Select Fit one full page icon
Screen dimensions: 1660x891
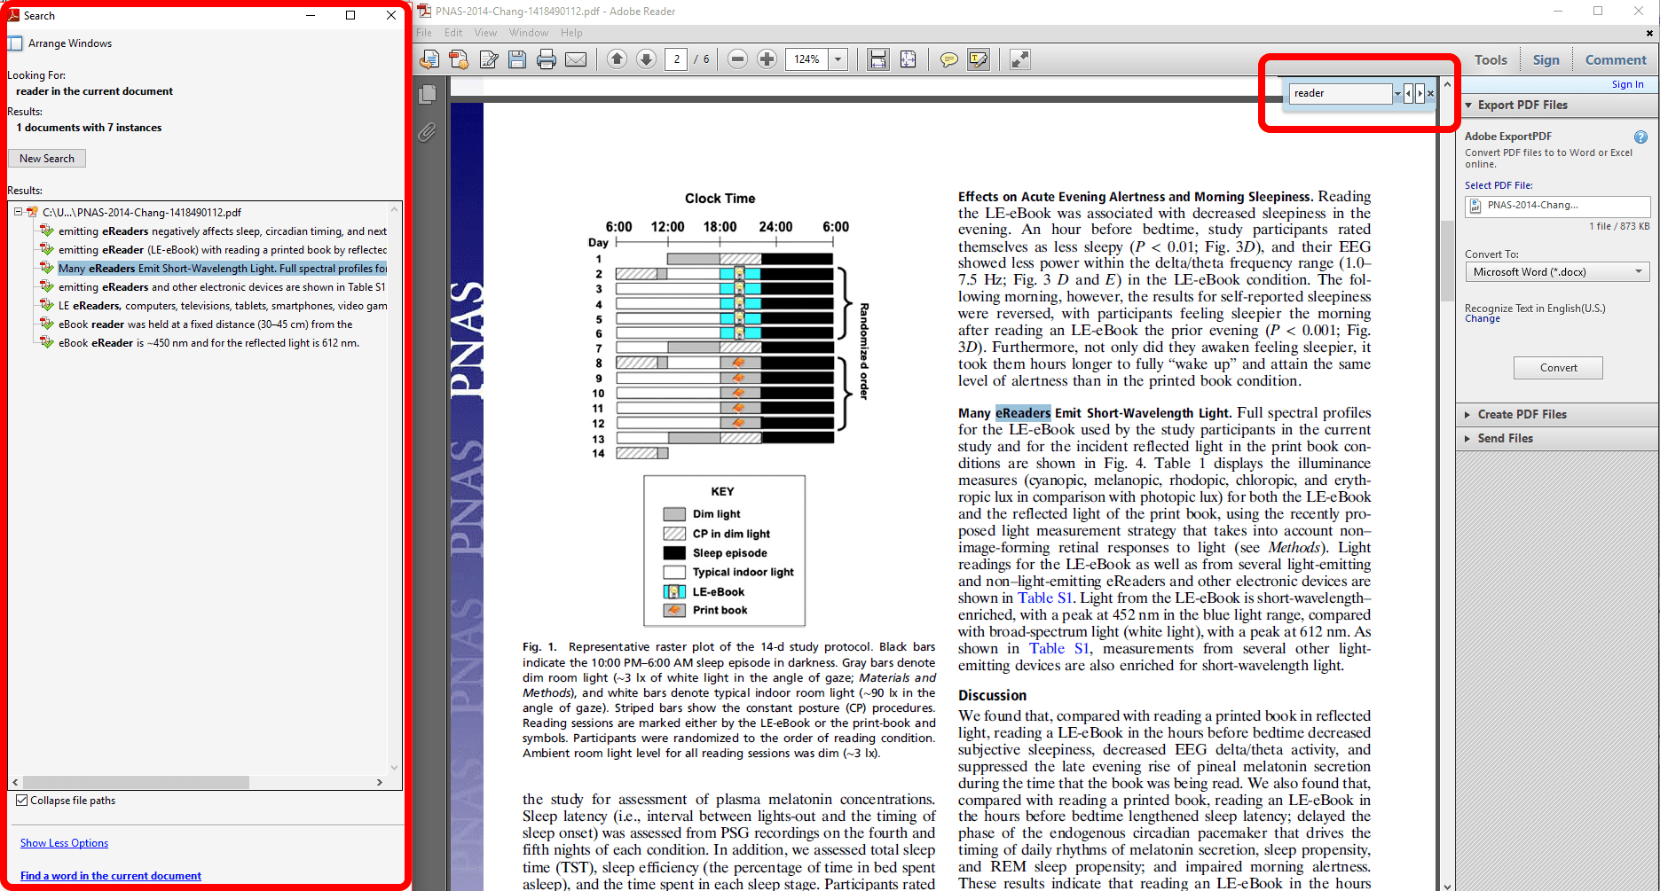(x=908, y=59)
